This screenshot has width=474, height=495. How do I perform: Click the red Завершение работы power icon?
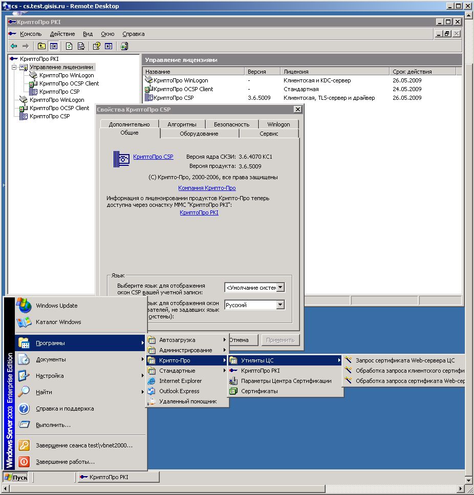click(24, 462)
